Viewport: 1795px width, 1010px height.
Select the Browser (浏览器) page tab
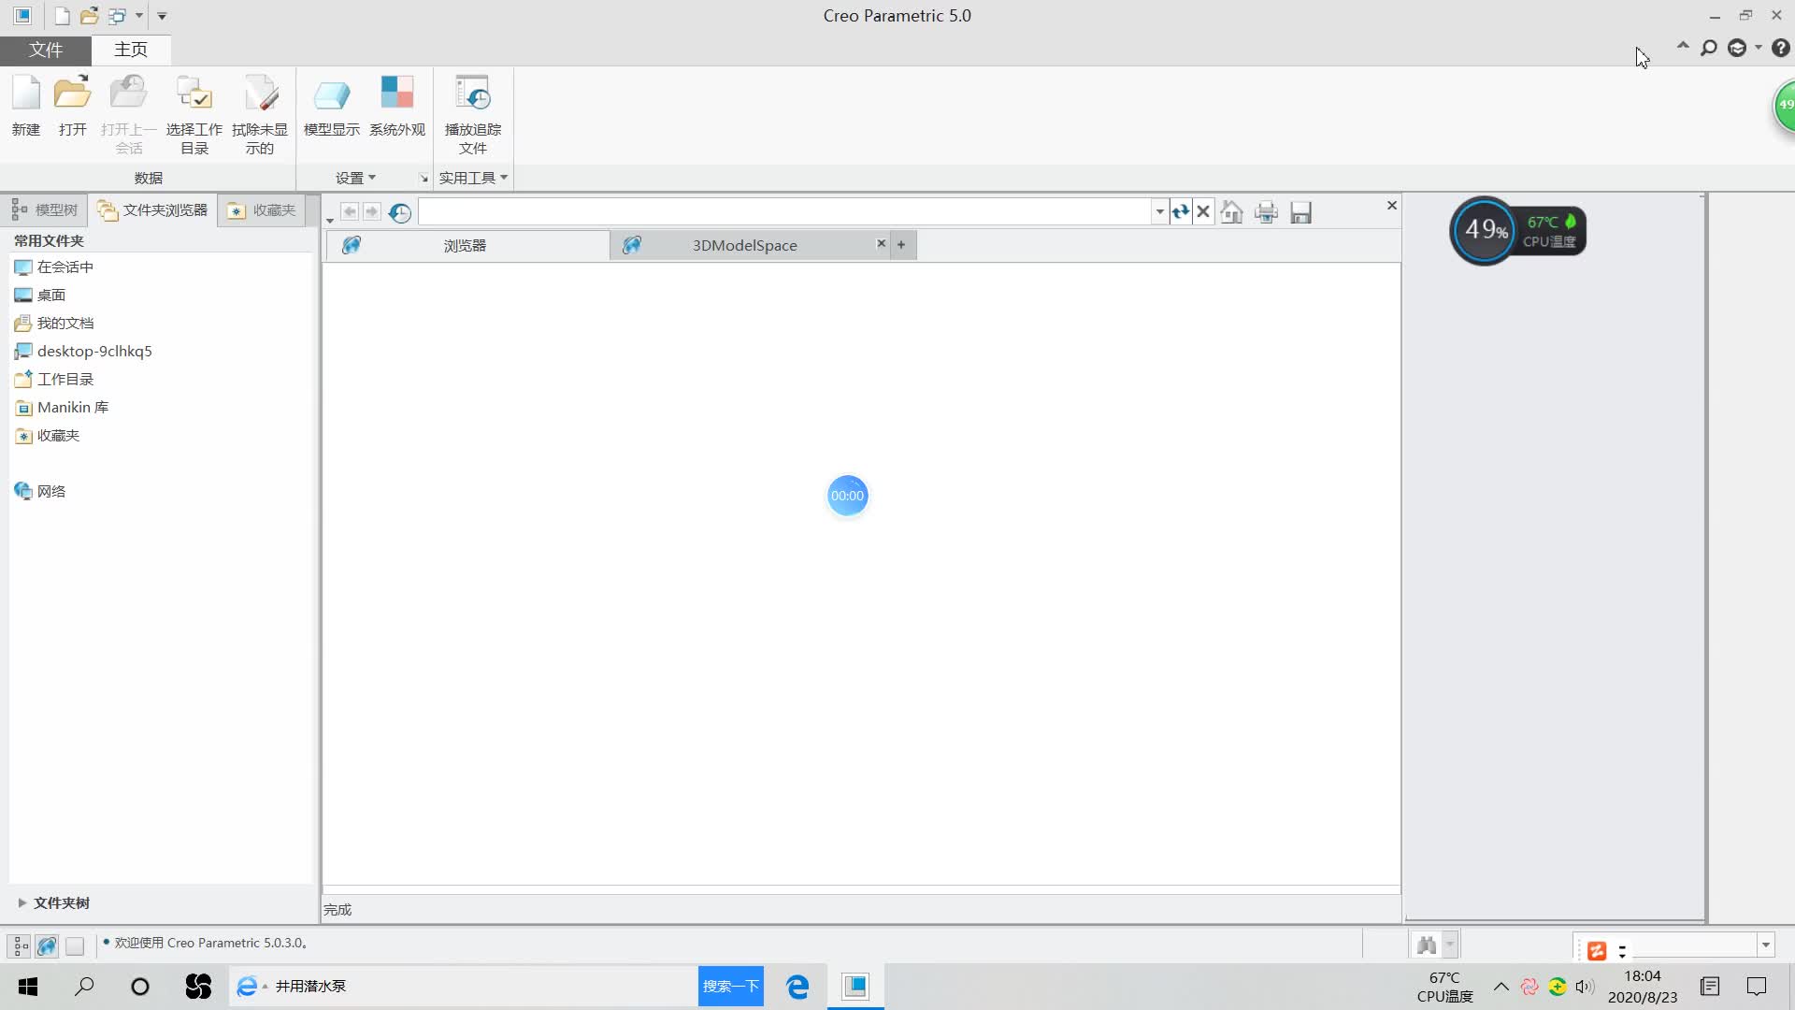click(x=467, y=245)
